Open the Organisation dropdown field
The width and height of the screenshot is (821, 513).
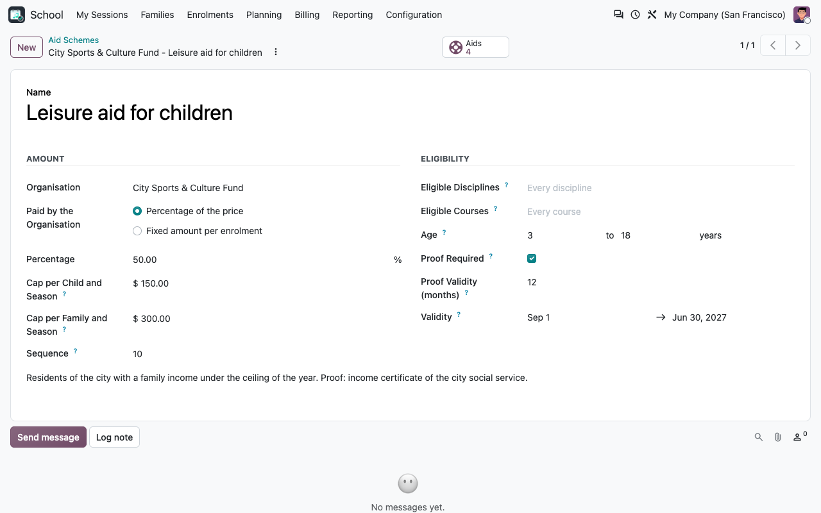[x=266, y=188]
